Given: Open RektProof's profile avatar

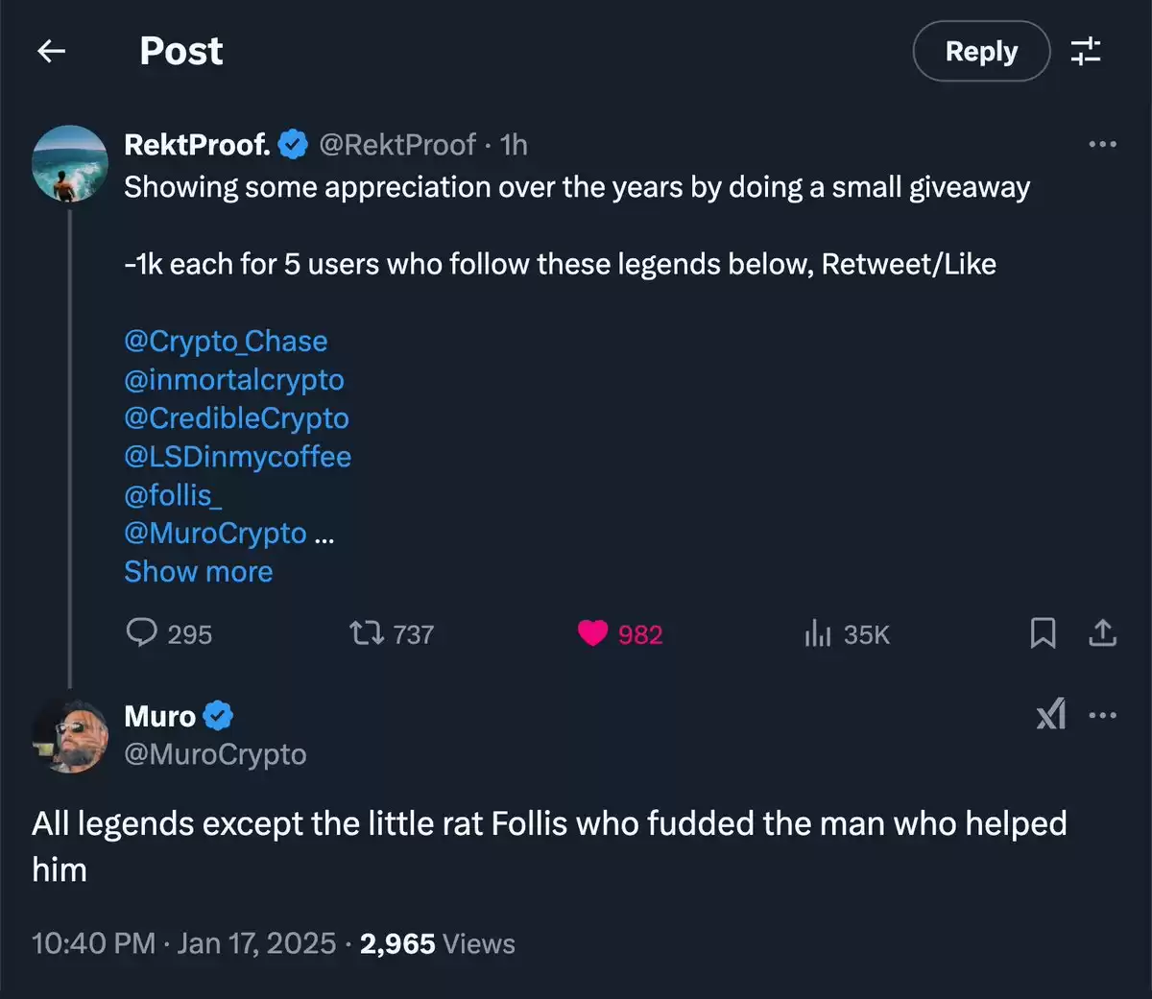Looking at the screenshot, I should tap(70, 163).
